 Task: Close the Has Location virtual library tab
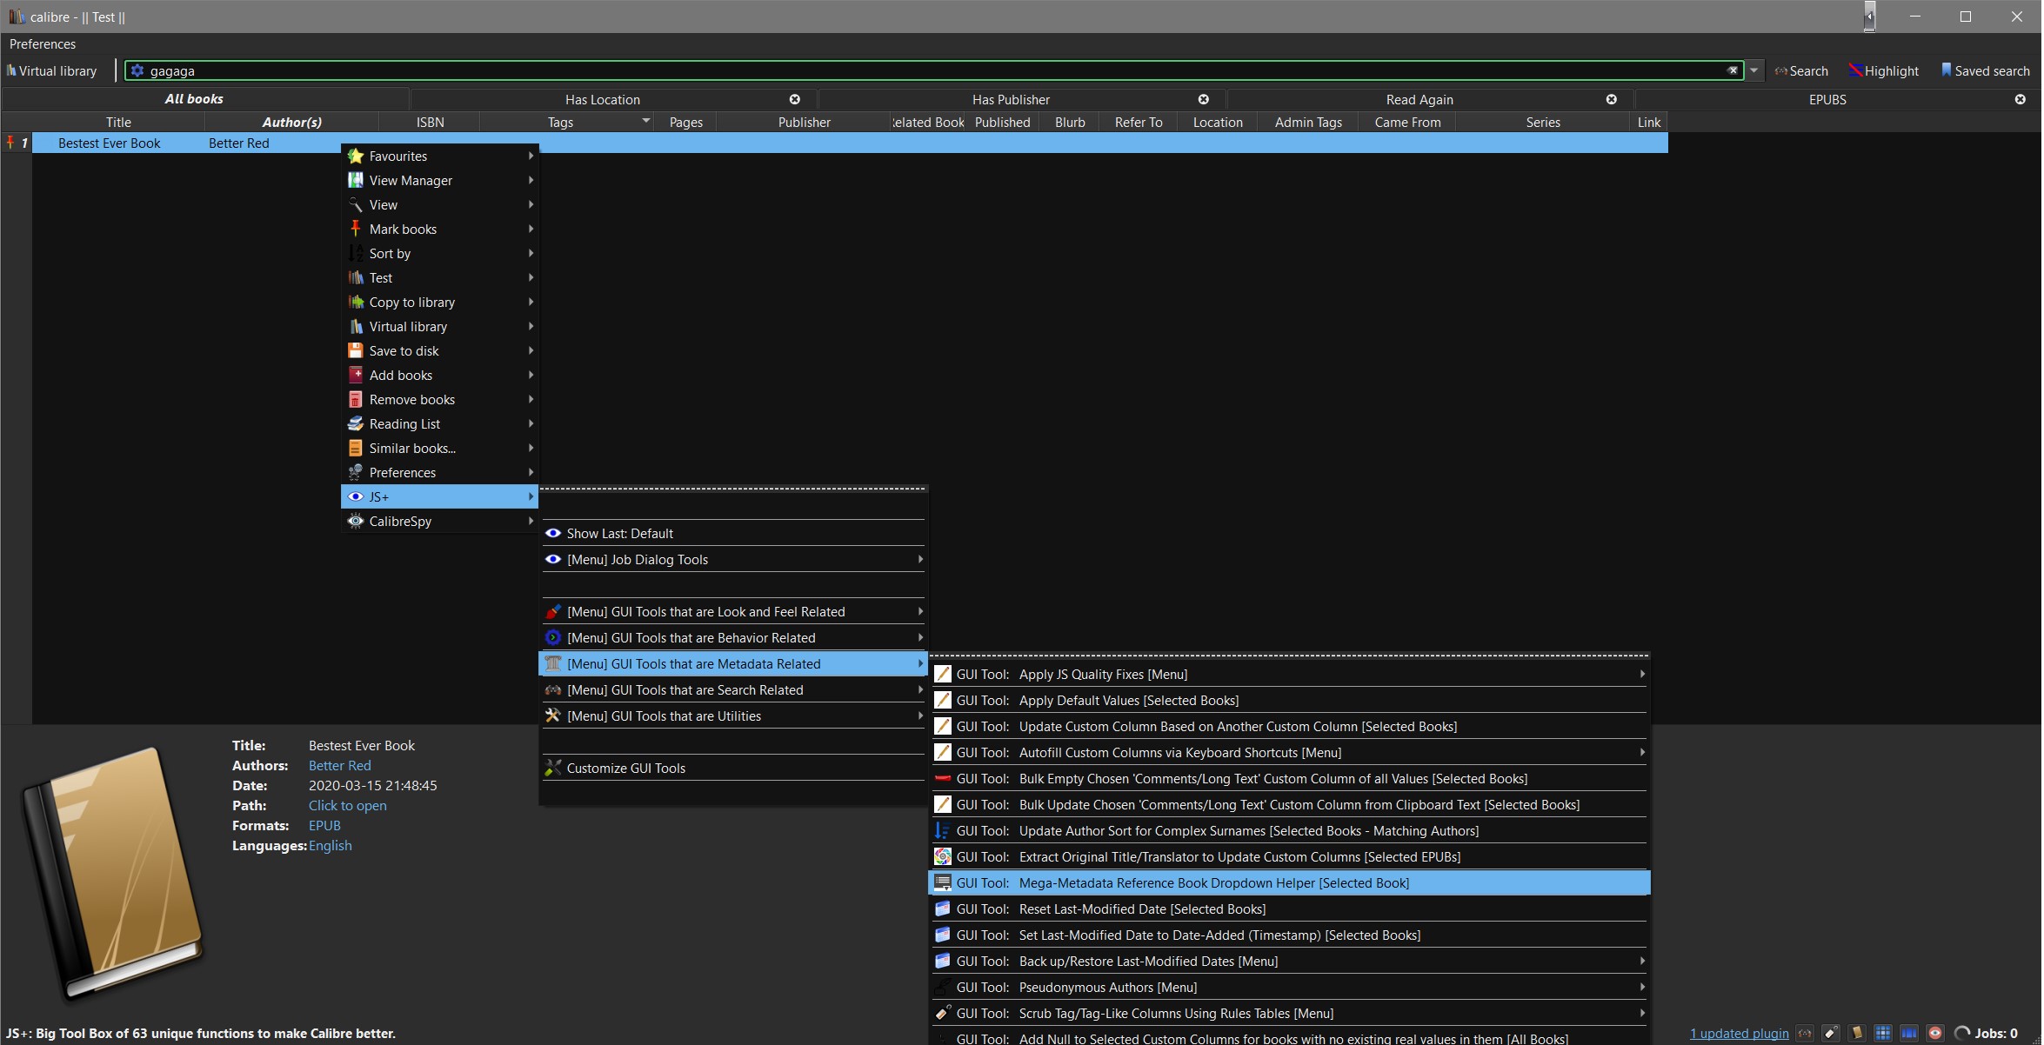pos(794,99)
